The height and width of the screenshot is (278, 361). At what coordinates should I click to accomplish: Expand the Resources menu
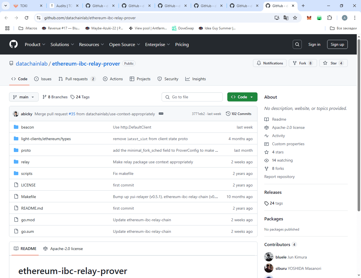(91, 44)
